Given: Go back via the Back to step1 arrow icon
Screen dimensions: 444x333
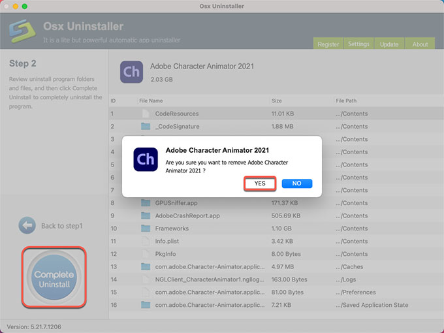Looking at the screenshot, I should (27, 225).
